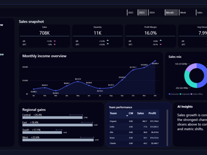
Task: Select the Sep data point on the line
Action: click(x=122, y=80)
